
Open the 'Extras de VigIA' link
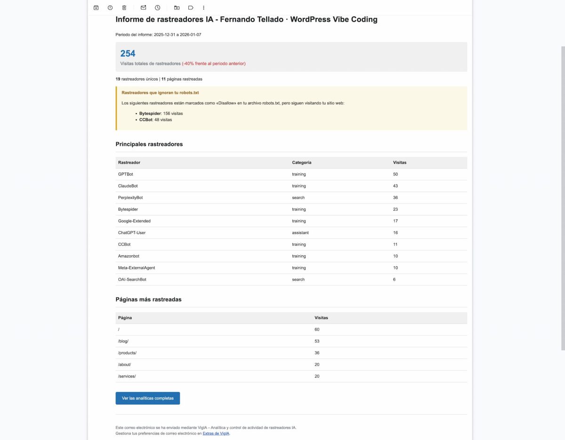[x=217, y=433]
